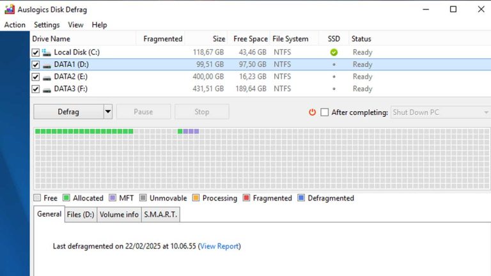The width and height of the screenshot is (491, 276).
Task: Click the Auslogics Disk Defrag title bar icon
Action: pos(9,10)
